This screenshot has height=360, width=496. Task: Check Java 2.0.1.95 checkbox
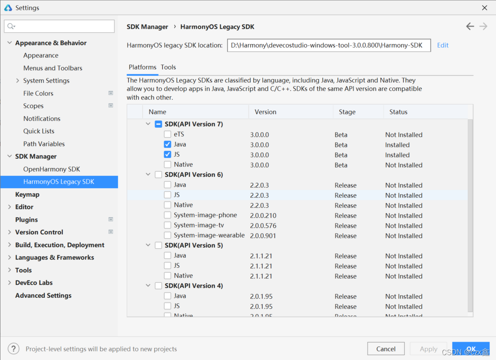pyautogui.click(x=167, y=296)
